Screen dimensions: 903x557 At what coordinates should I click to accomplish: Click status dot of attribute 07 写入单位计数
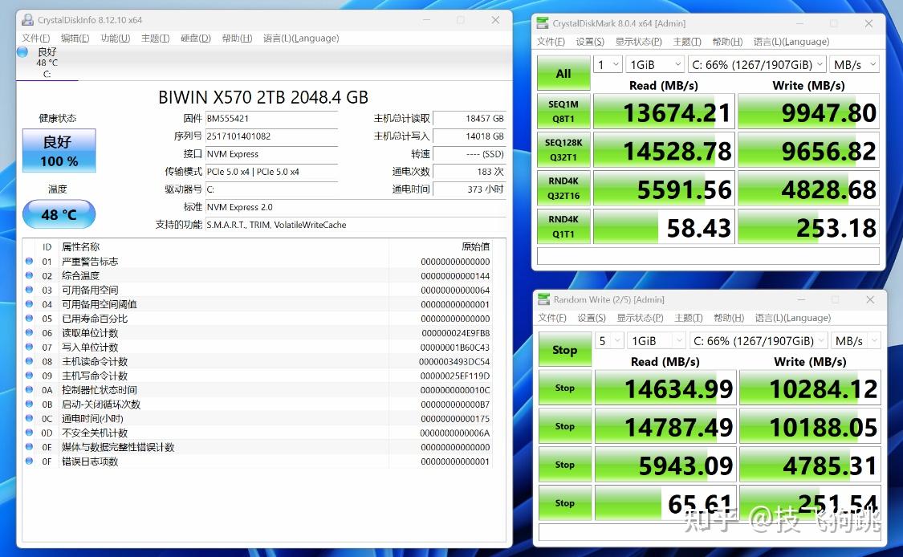[x=30, y=347]
